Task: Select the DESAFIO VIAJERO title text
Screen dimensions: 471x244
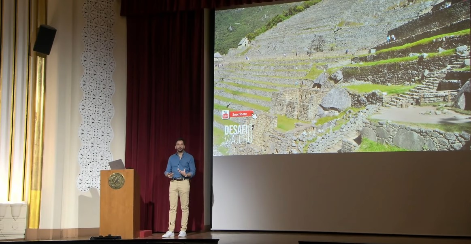Action: coord(238,134)
